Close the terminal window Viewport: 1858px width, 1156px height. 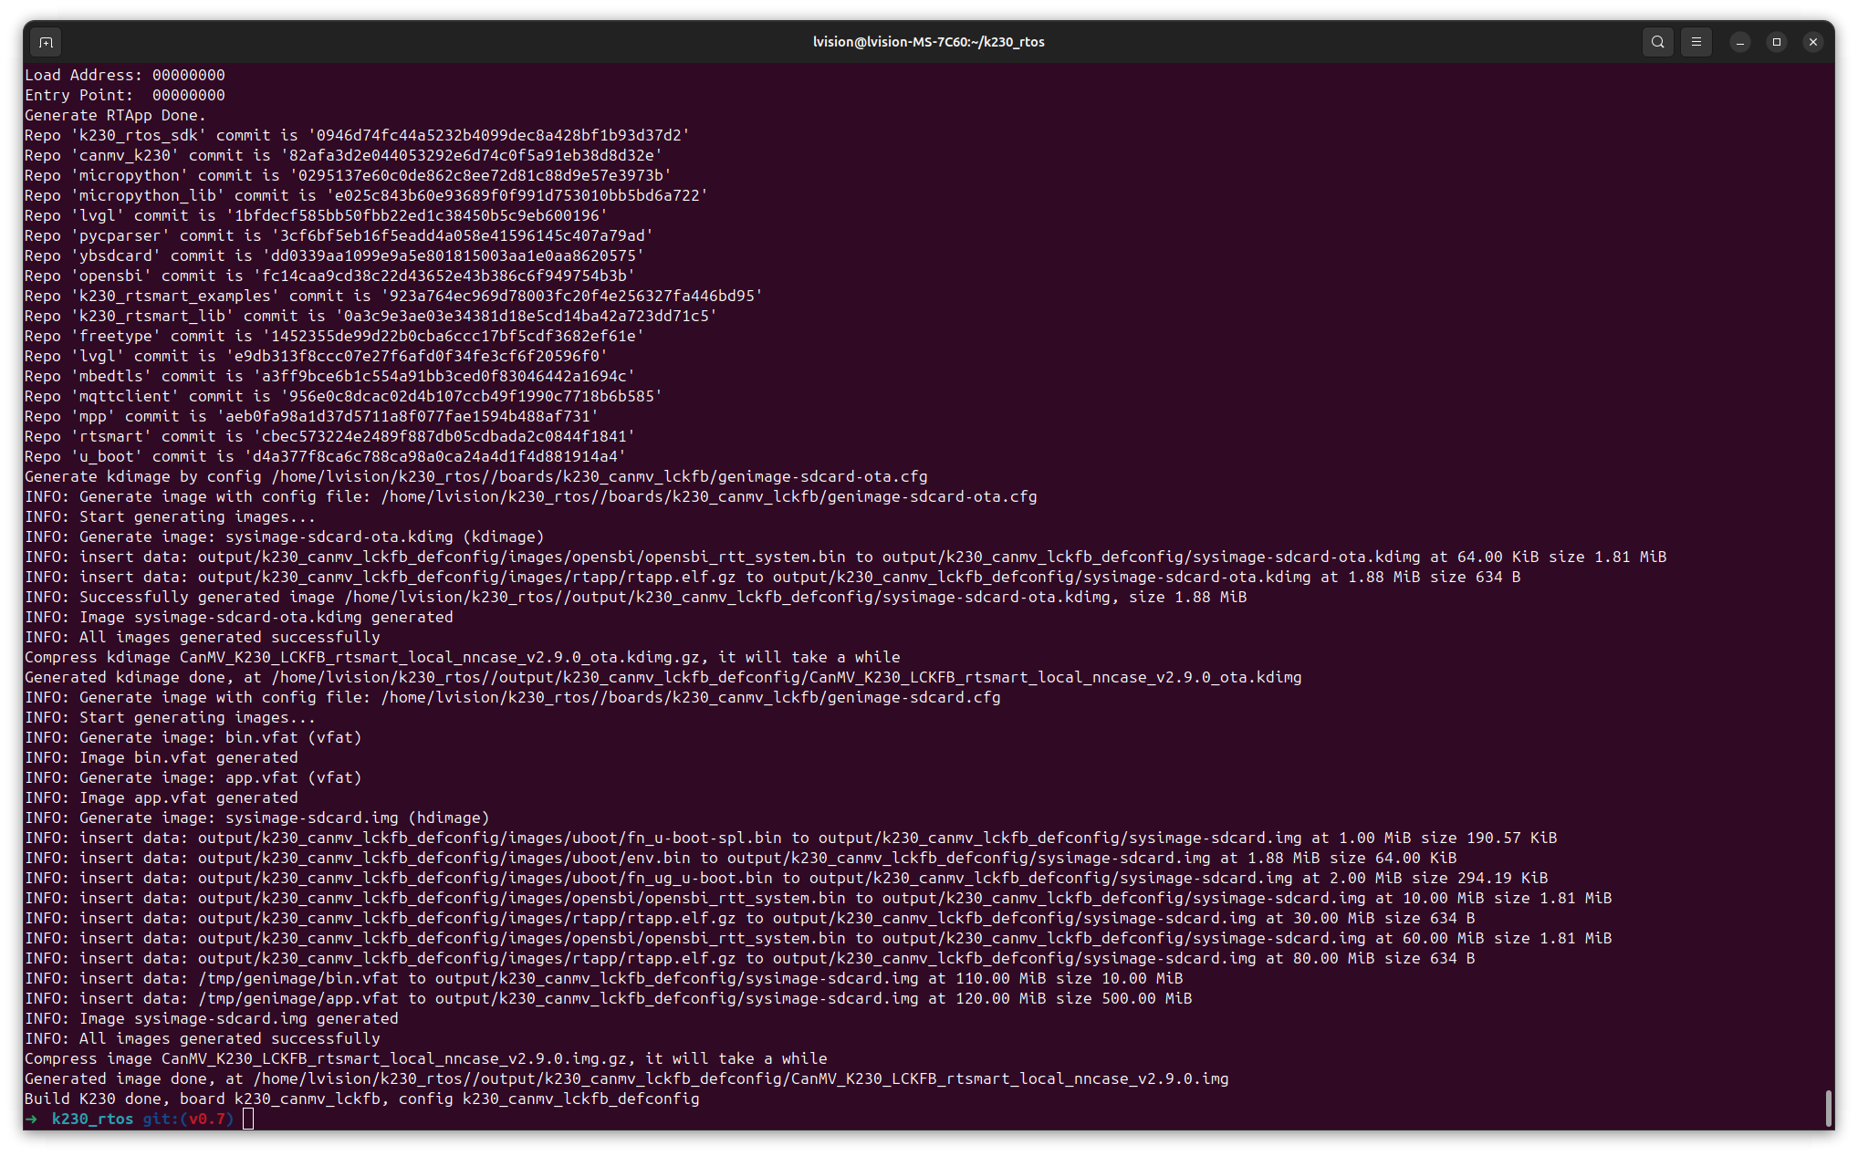1812,42
